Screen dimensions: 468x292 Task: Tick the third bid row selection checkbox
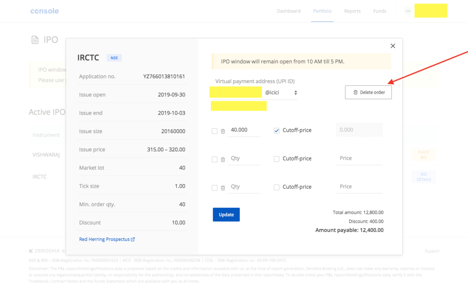point(214,188)
